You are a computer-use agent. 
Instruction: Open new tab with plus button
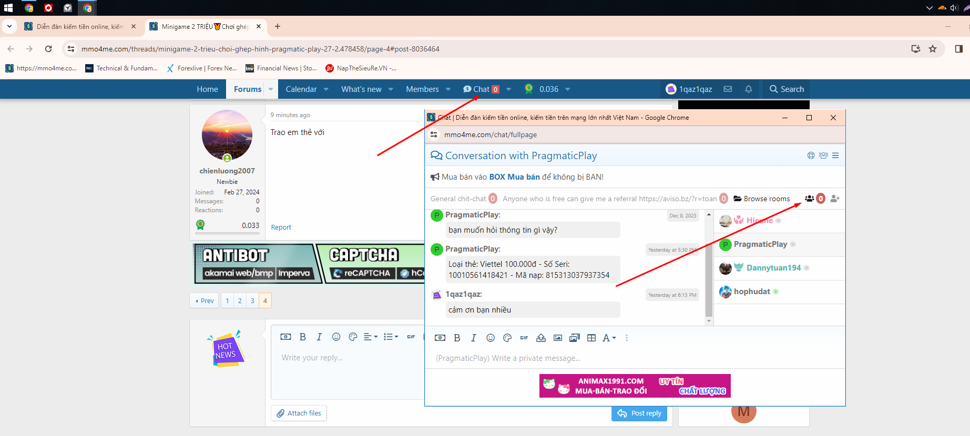[x=278, y=26]
